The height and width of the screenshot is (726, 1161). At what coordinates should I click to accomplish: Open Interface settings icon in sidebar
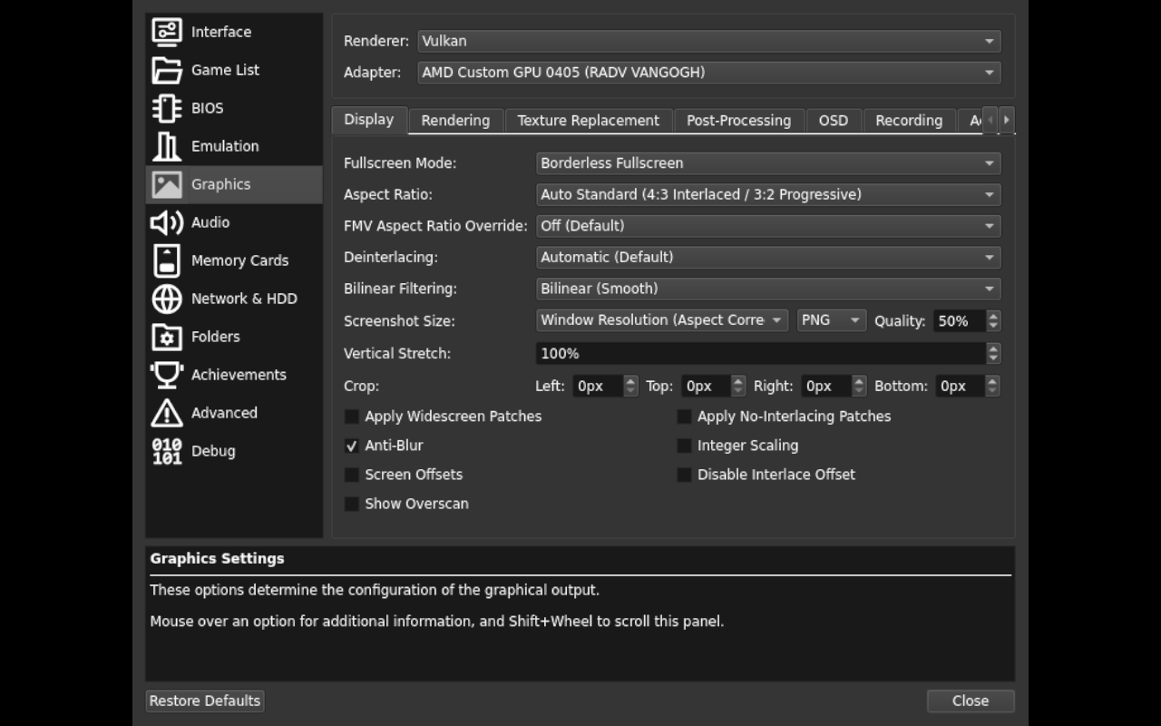[167, 32]
